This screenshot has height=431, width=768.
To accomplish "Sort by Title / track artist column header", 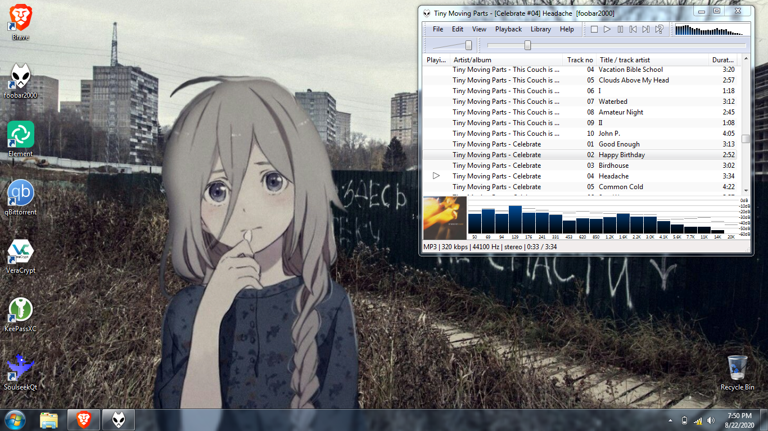I will pyautogui.click(x=653, y=60).
